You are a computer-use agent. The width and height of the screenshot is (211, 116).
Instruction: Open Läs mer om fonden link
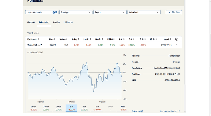pyautogui.click(x=170, y=111)
